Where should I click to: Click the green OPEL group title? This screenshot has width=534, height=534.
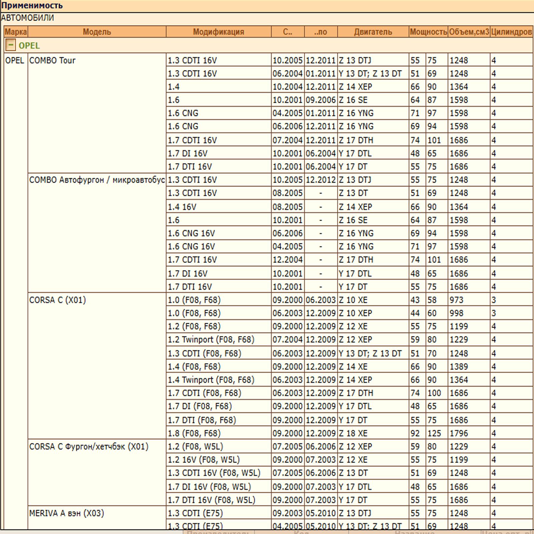click(x=29, y=46)
